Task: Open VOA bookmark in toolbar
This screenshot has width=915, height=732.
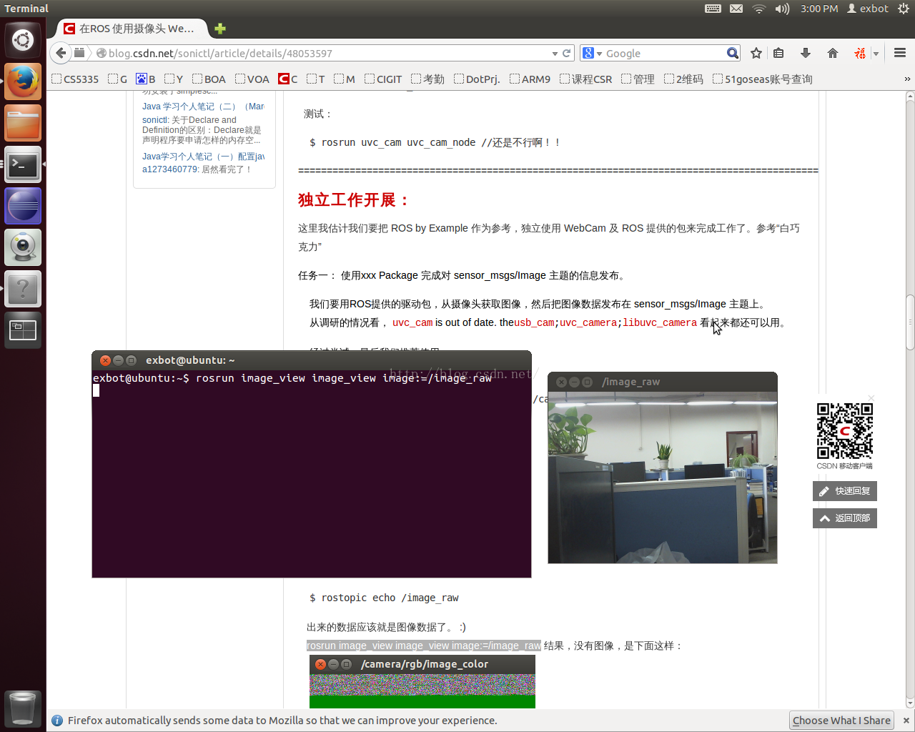Action: [x=252, y=79]
